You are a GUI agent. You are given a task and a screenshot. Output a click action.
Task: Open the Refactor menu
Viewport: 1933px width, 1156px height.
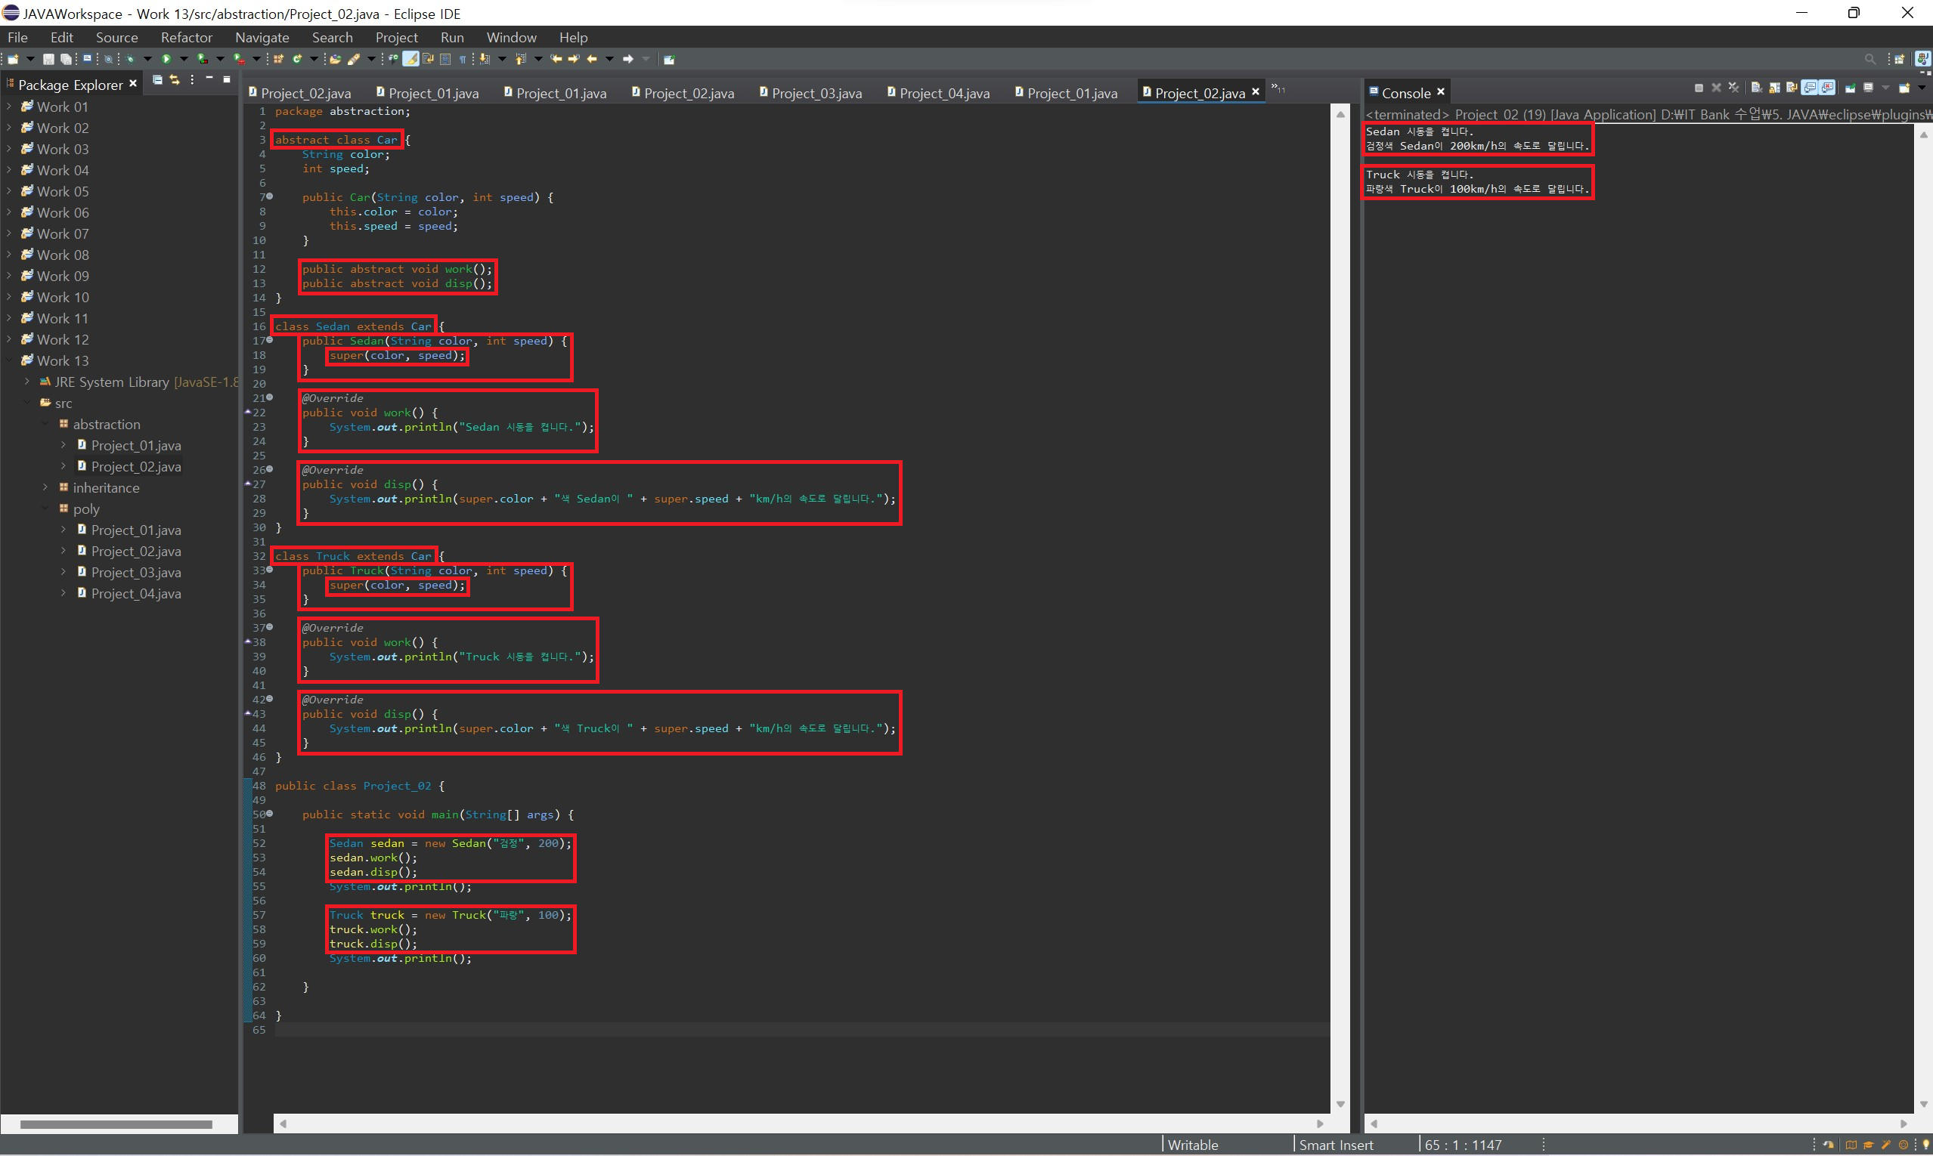[186, 37]
